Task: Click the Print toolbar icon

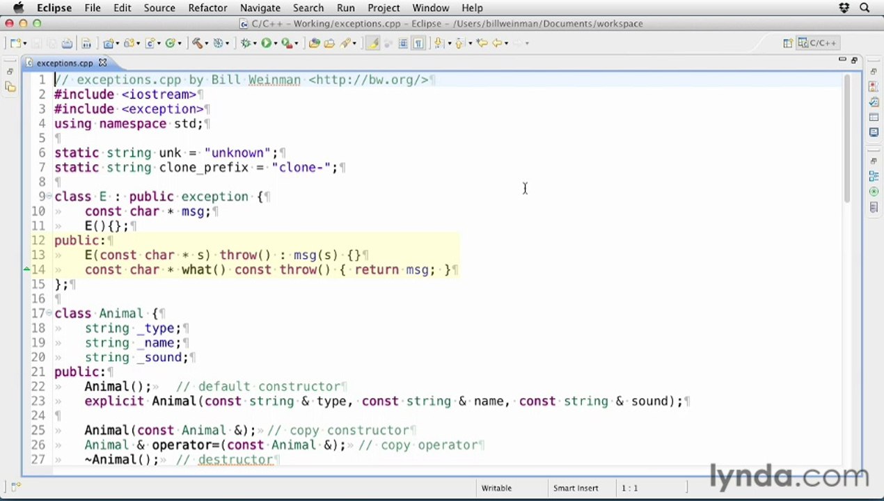Action: 67,43
